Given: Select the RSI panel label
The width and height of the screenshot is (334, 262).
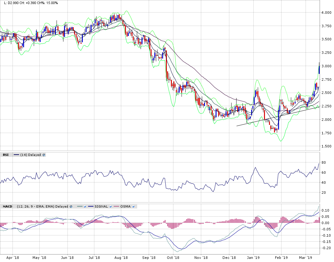Looking at the screenshot, I should pyautogui.click(x=6, y=155).
